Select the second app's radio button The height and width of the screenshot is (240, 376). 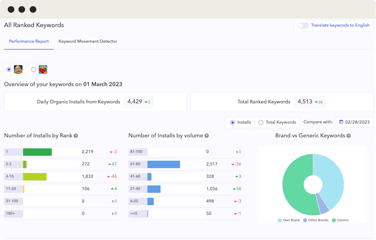pyautogui.click(x=33, y=70)
